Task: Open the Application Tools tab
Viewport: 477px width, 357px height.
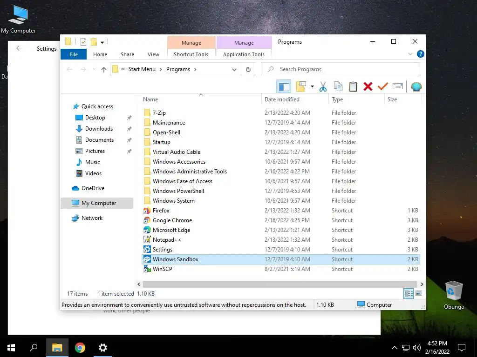Action: (244, 54)
